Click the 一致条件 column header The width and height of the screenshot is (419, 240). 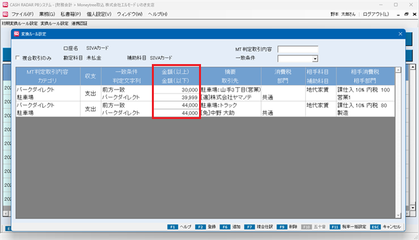[x=126, y=72]
